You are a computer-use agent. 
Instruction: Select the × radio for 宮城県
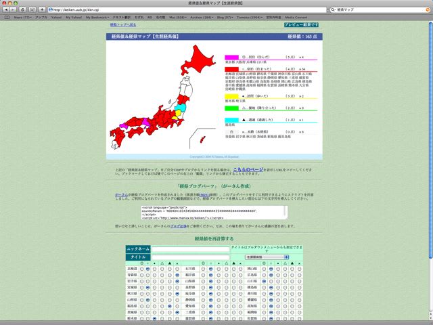tap(177, 288)
